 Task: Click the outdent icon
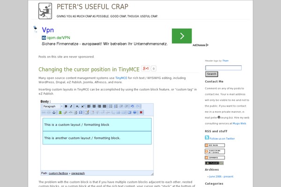tap(121, 106)
